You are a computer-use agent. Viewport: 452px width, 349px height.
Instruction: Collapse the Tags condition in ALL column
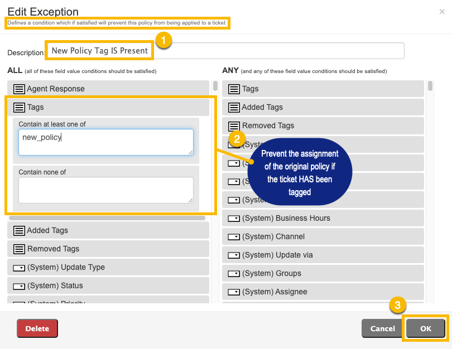(108, 108)
